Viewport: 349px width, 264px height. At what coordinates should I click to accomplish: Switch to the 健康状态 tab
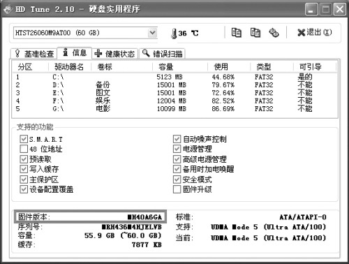tap(115, 54)
